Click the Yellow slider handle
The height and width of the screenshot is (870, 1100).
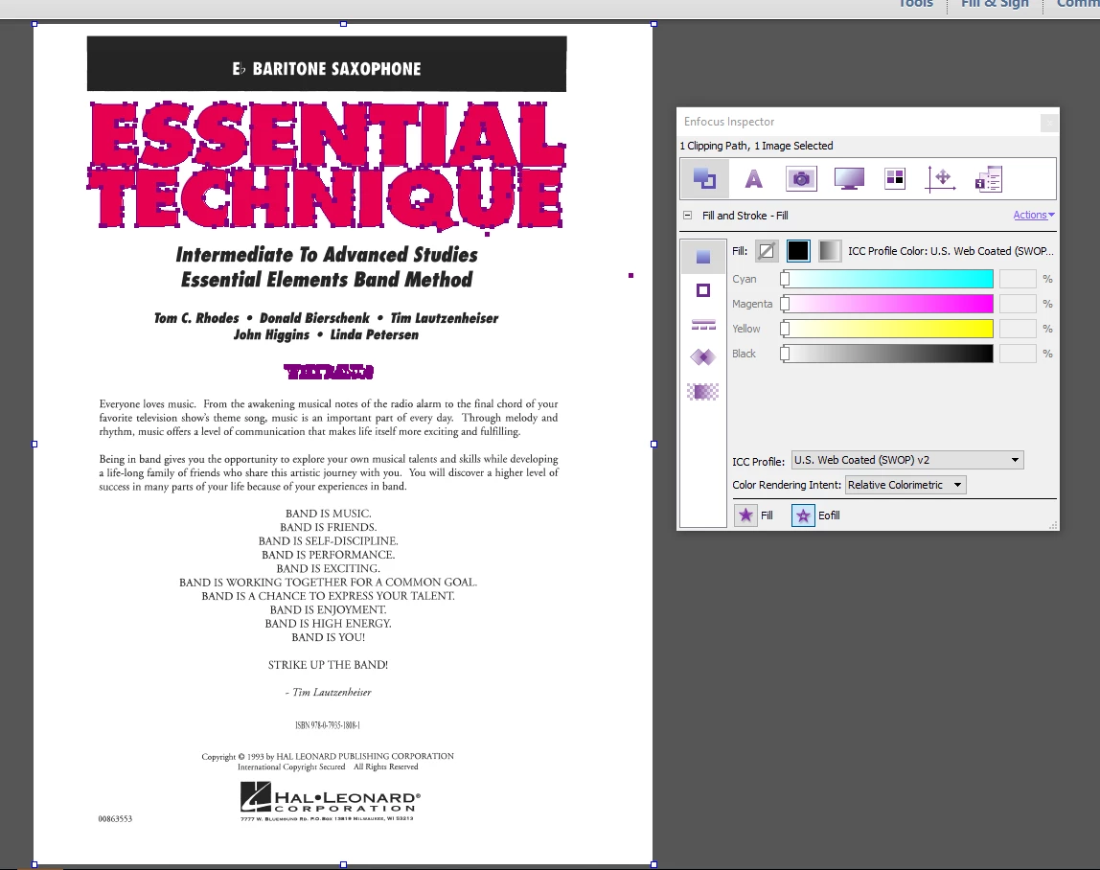[785, 329]
